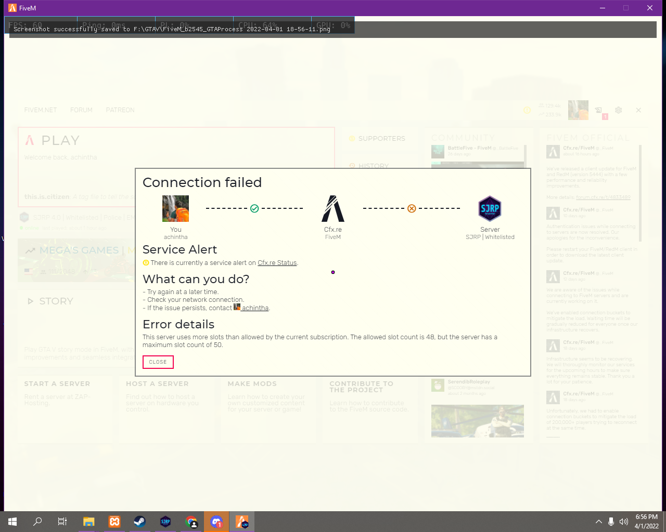Viewport: 666px width, 532px height.
Task: Open the CONTRIBUTE TO THE PROJECT card
Action: tap(370, 409)
